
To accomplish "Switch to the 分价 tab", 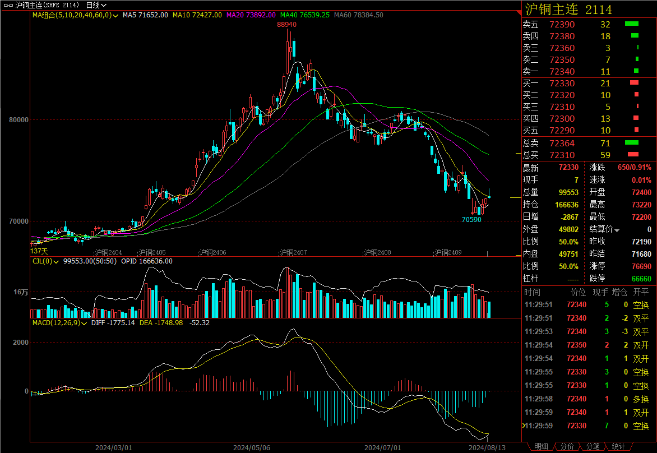I will tap(567, 447).
